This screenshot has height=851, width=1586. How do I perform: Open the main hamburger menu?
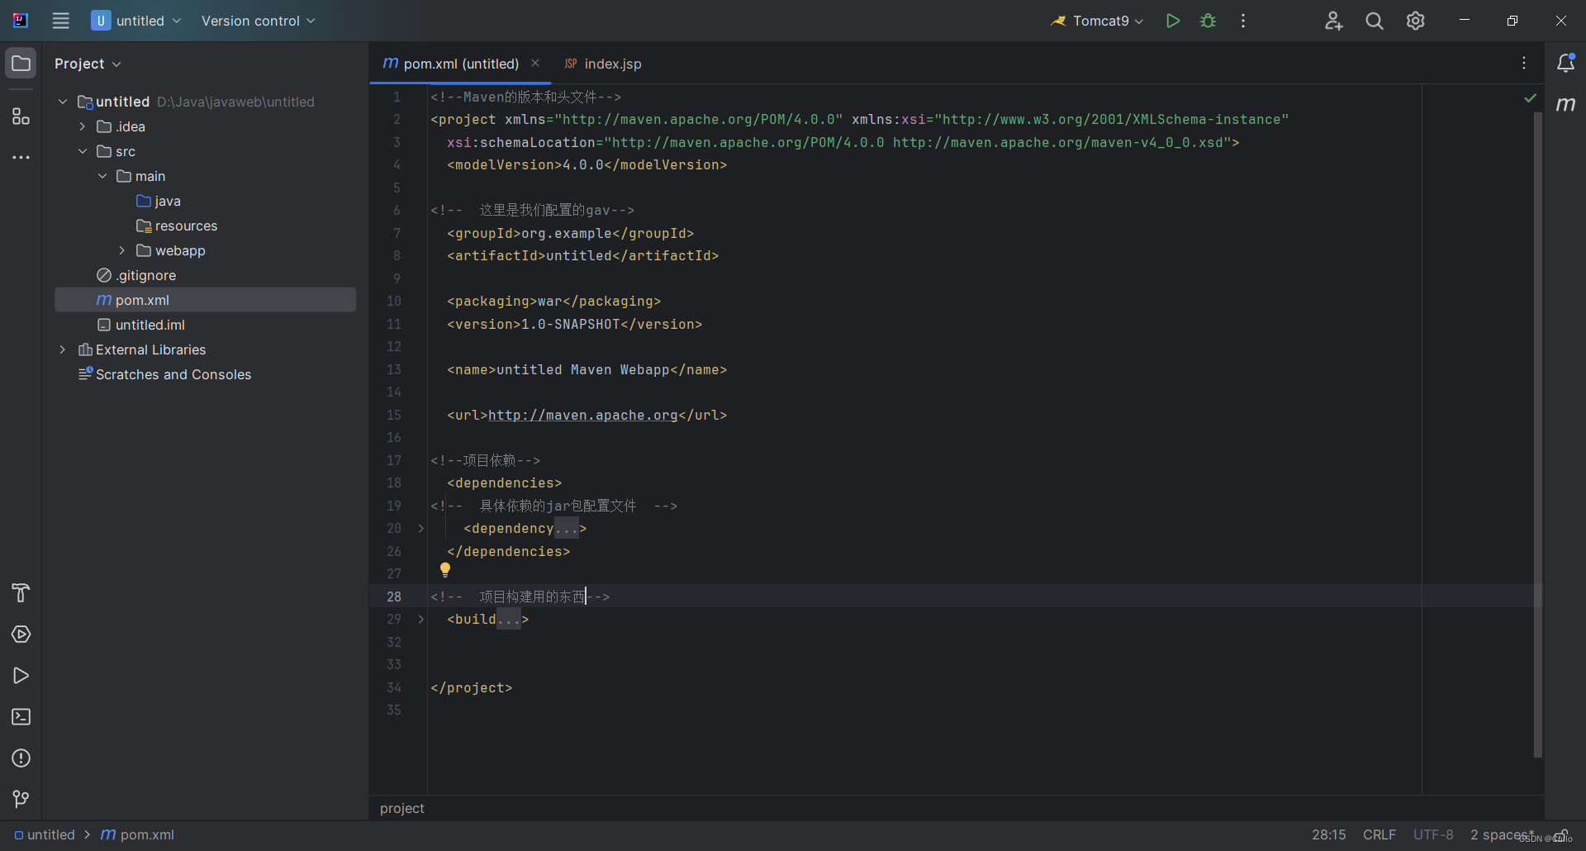click(60, 21)
